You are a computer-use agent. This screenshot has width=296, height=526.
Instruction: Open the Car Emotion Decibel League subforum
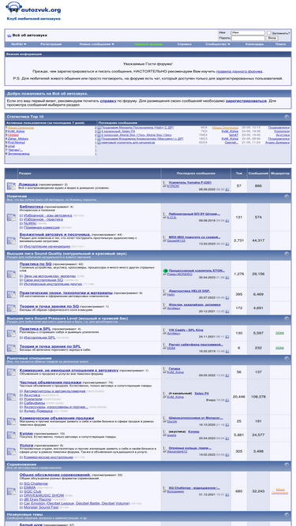(77, 503)
